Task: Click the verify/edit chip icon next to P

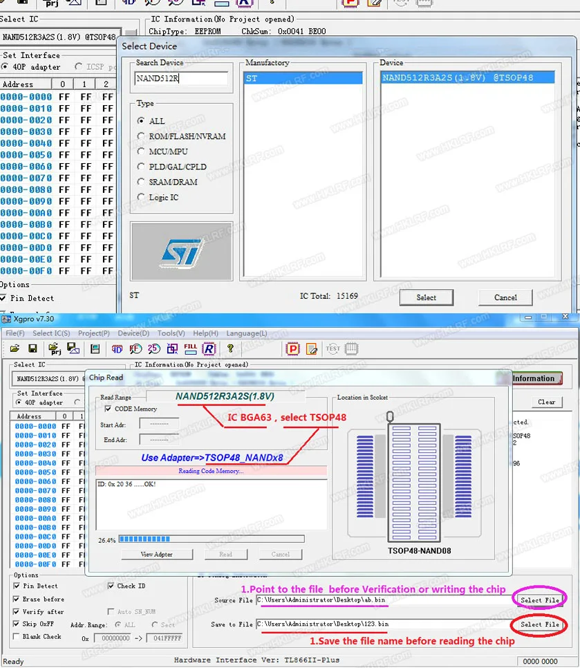Action: point(312,349)
